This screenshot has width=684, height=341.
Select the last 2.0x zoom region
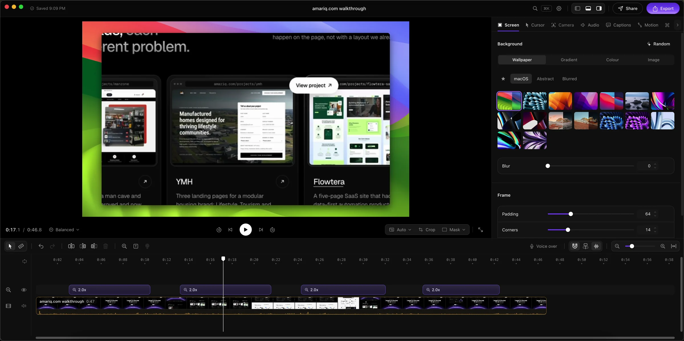click(461, 290)
